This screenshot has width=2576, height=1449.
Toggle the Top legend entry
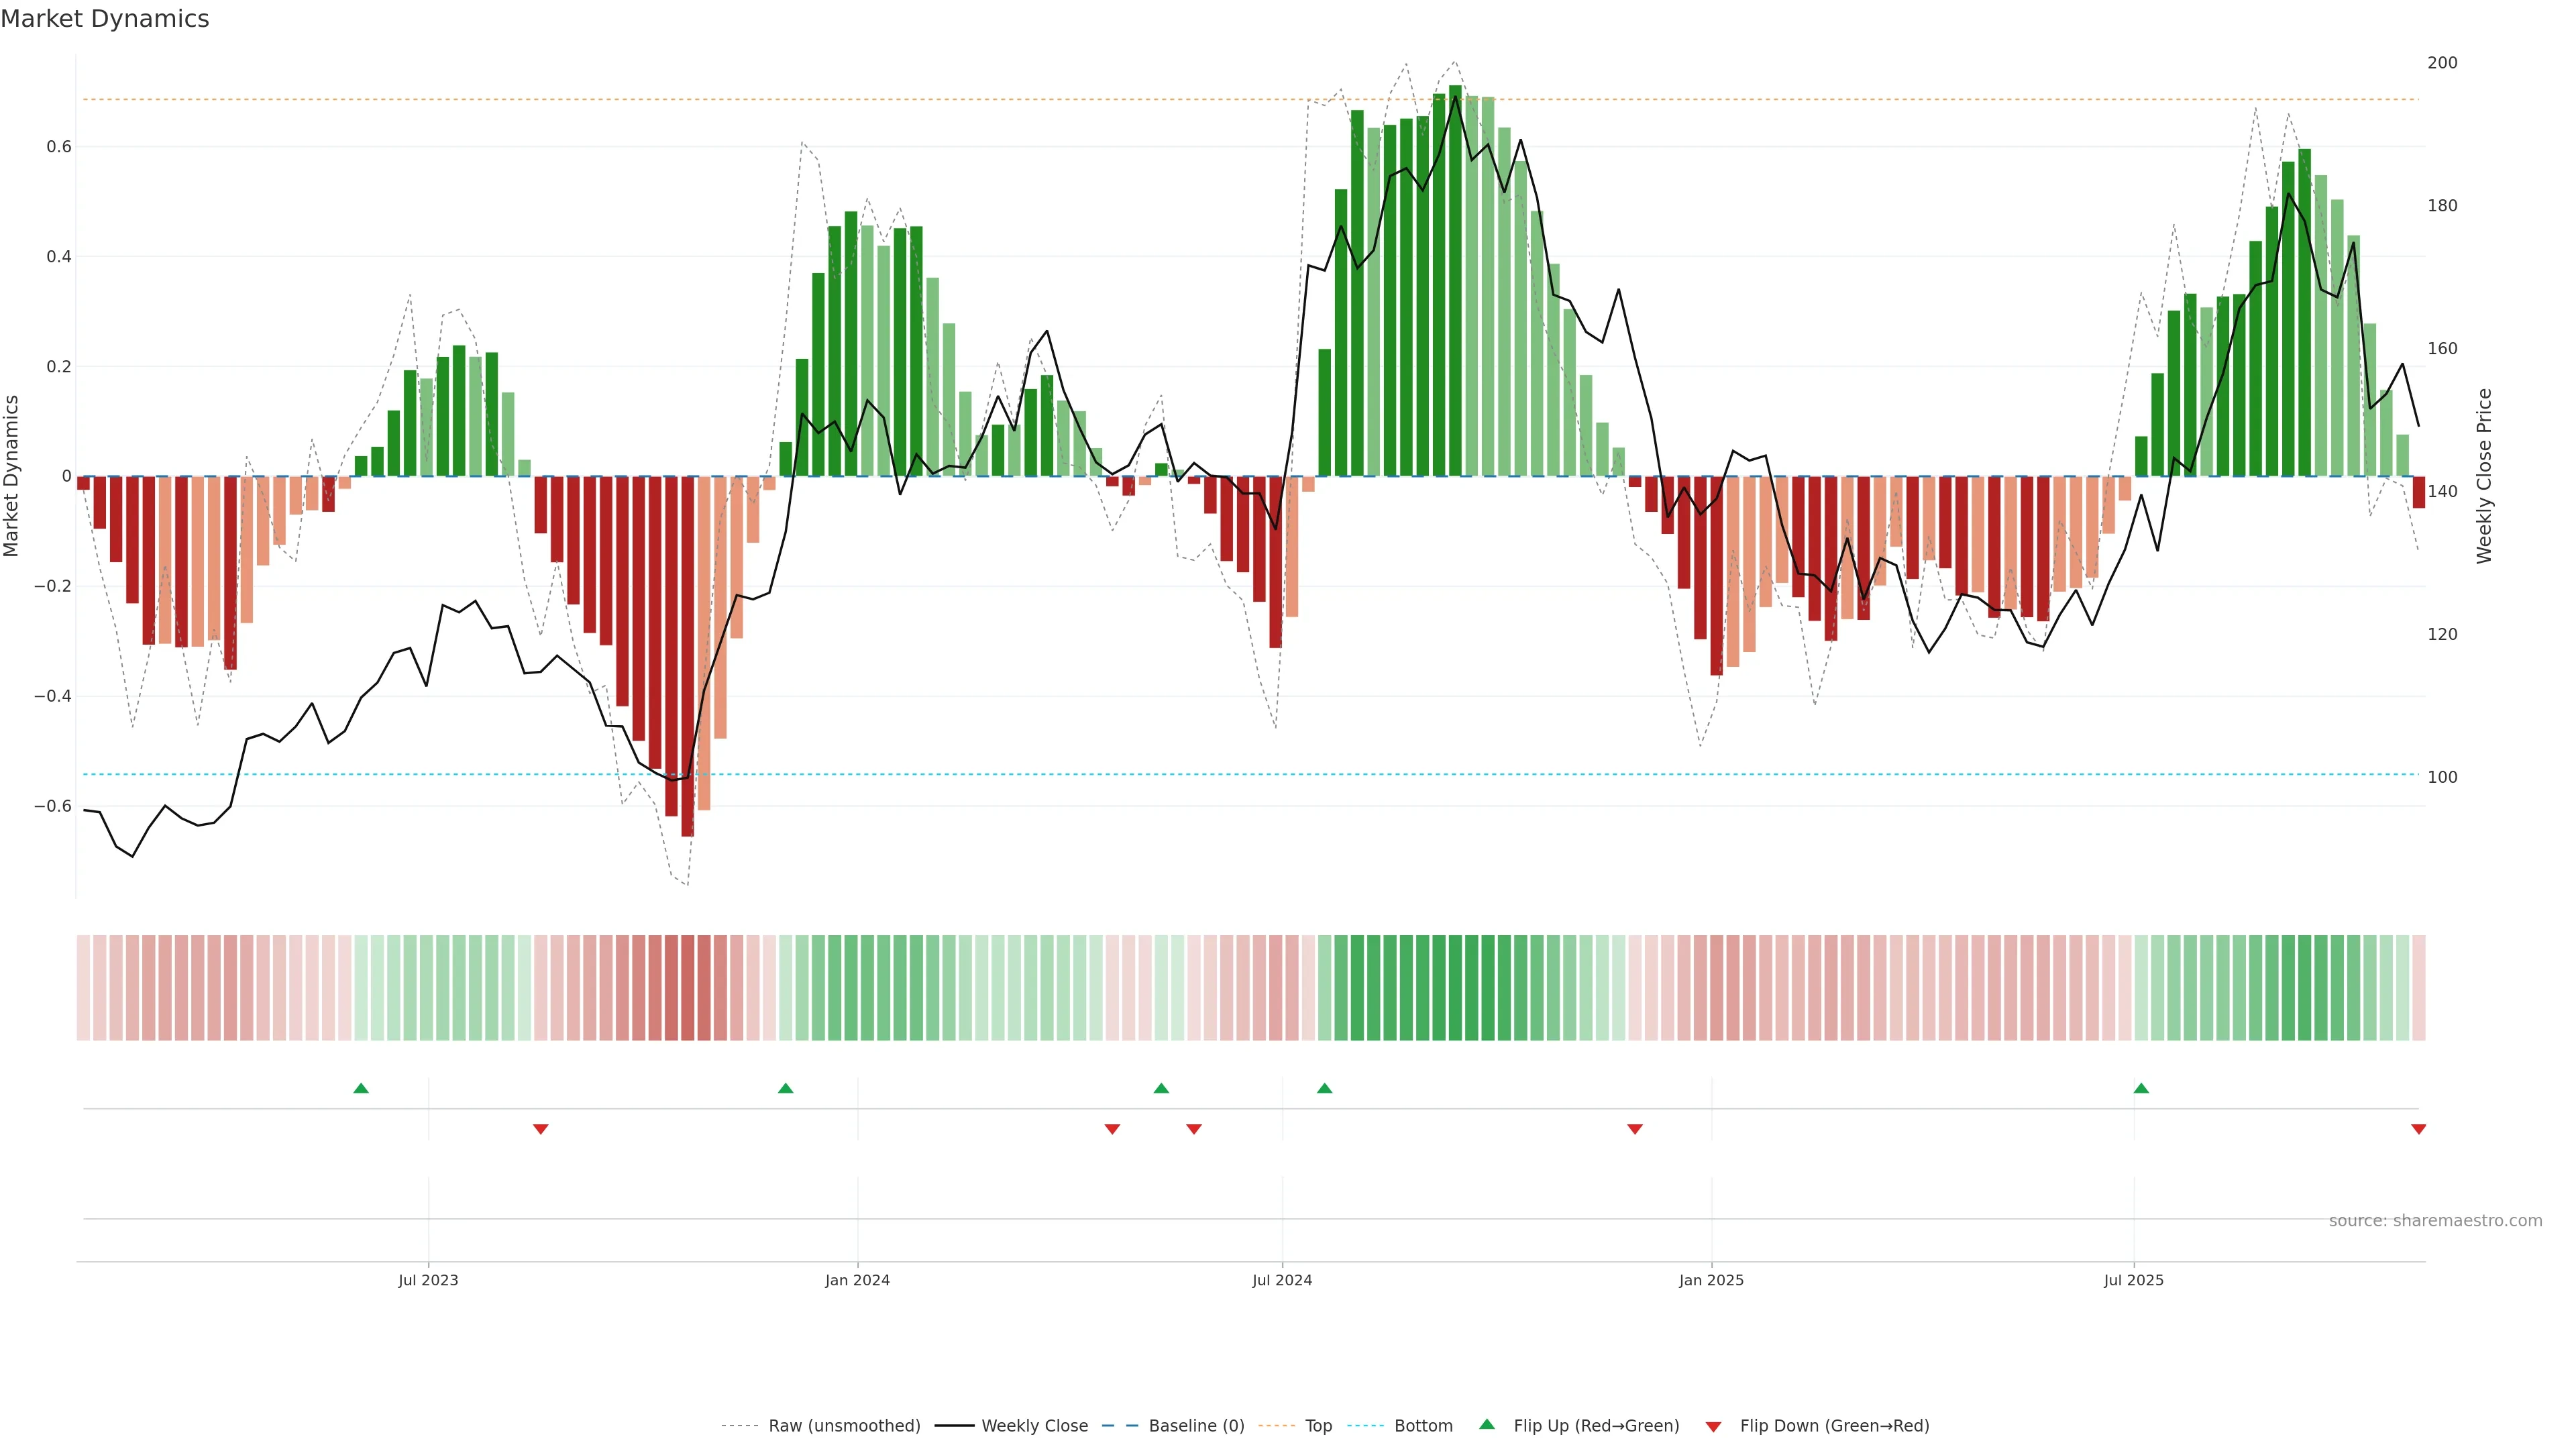[x=1318, y=1426]
